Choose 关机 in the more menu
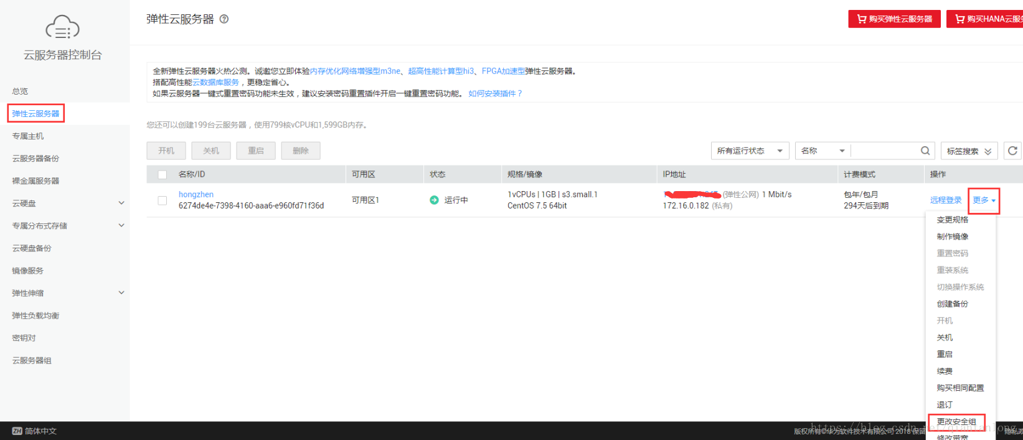This screenshot has width=1023, height=440. click(x=945, y=337)
